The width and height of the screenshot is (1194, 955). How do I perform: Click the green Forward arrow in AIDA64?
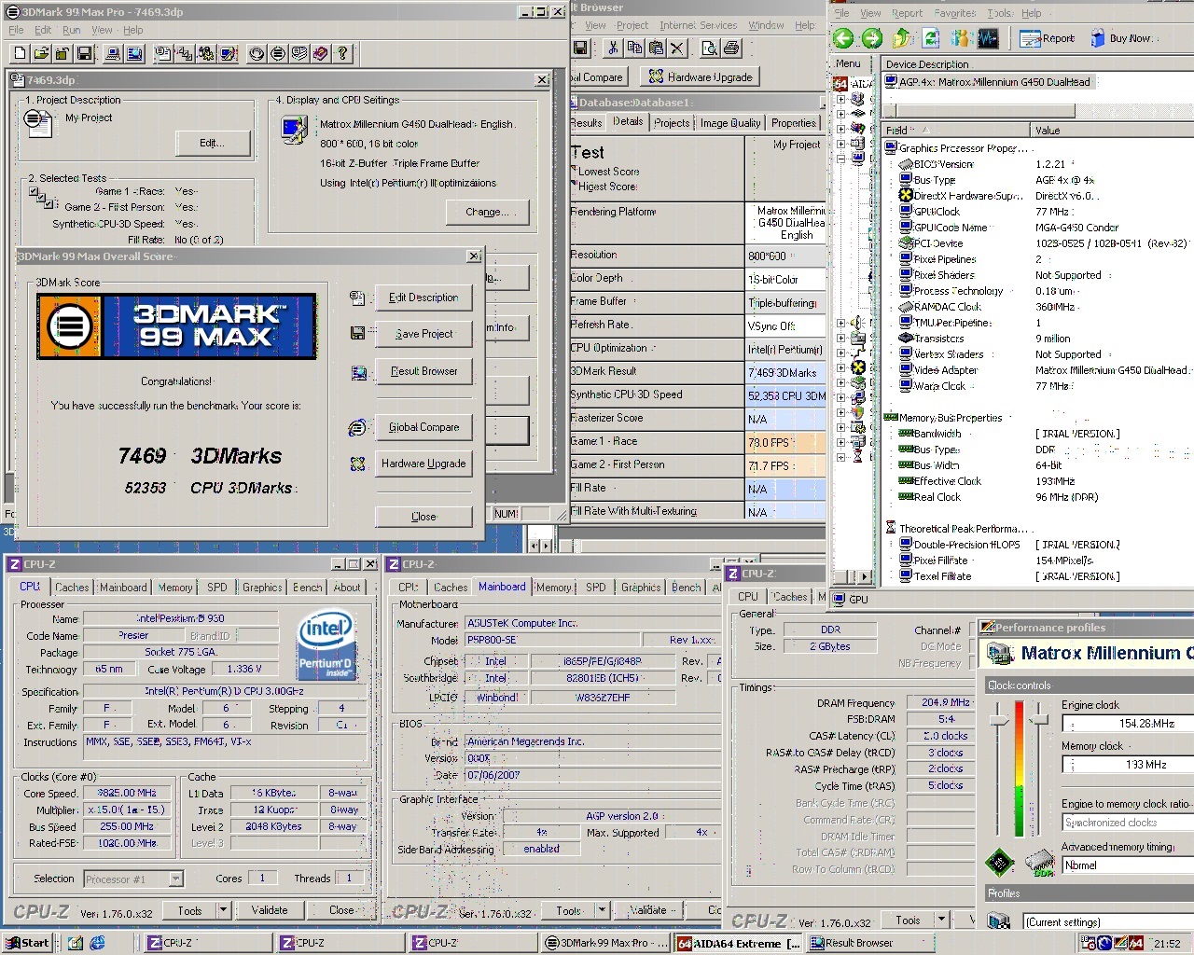tap(872, 38)
